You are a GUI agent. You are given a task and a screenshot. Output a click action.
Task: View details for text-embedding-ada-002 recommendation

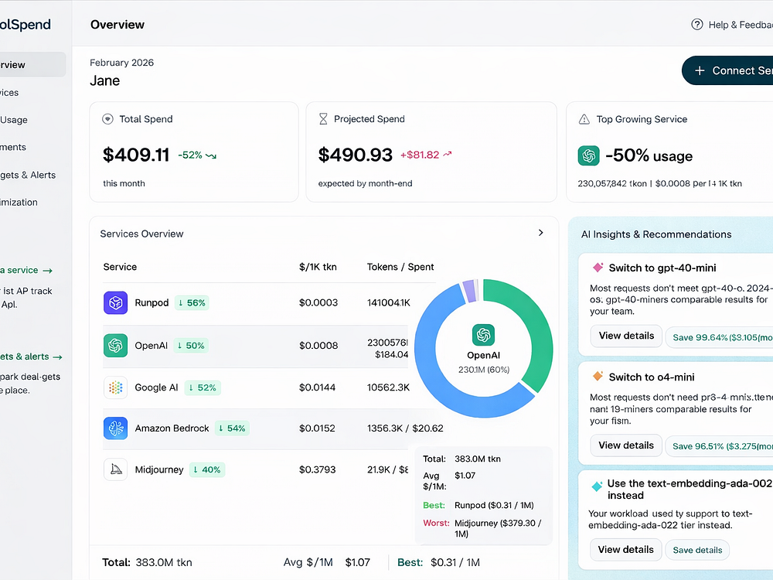point(625,549)
